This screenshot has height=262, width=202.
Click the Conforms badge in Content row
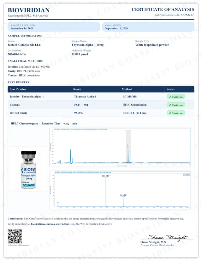[176, 105]
